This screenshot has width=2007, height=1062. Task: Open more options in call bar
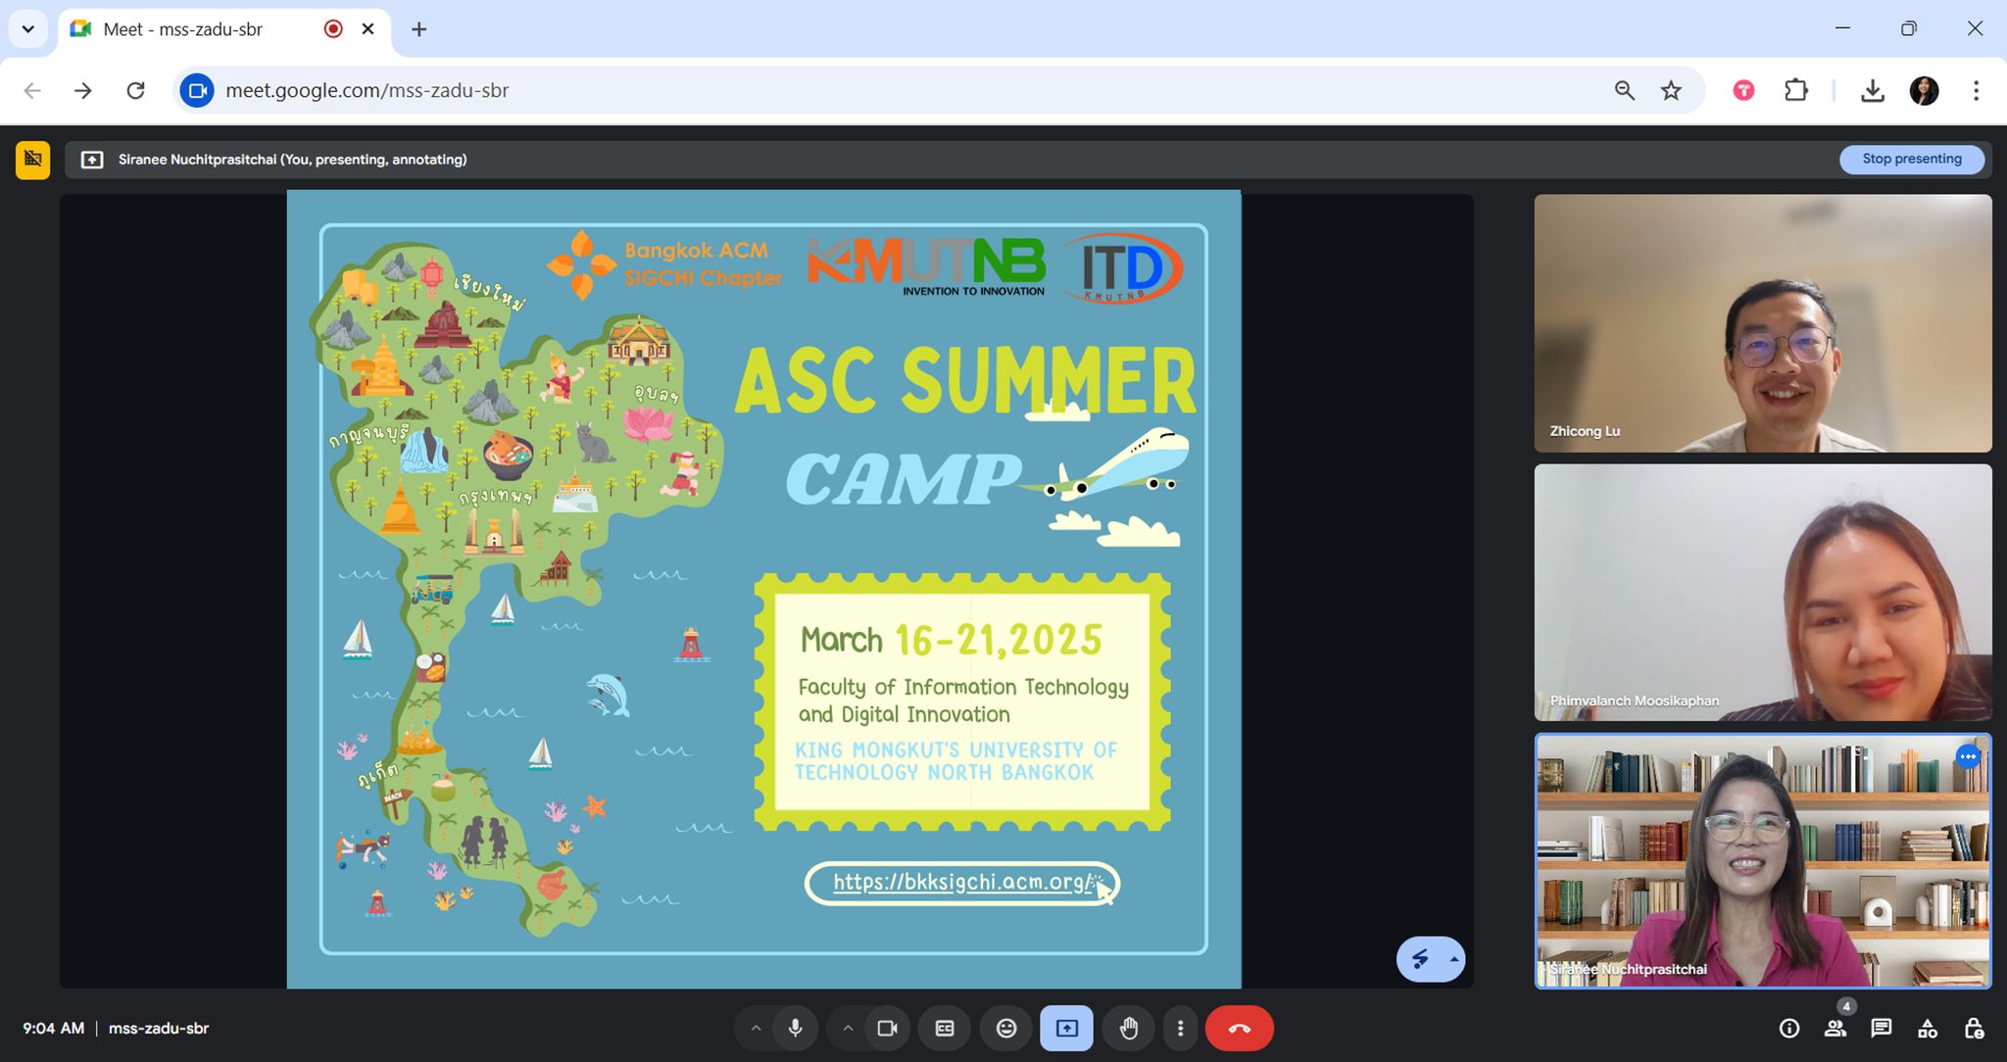pyautogui.click(x=1180, y=1028)
